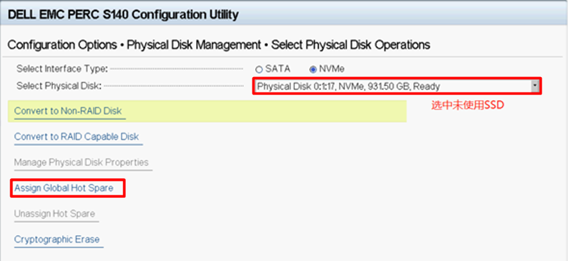Click Select Physical Disk Operations breadcrumb

coord(350,45)
